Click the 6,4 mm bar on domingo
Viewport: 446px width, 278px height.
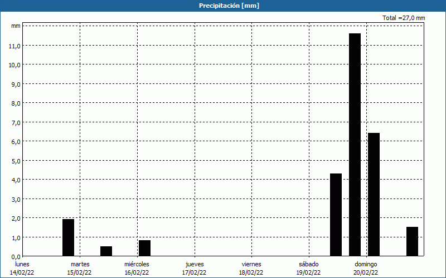pos(374,194)
